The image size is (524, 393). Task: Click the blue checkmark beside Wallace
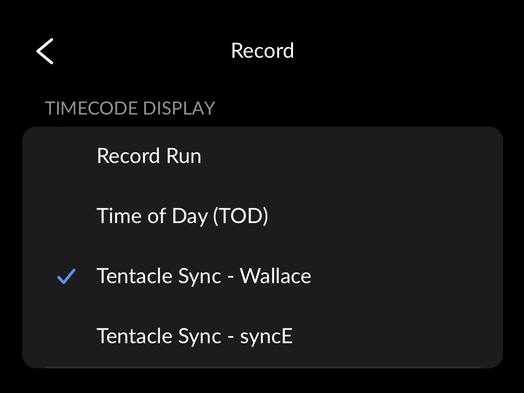click(x=66, y=277)
